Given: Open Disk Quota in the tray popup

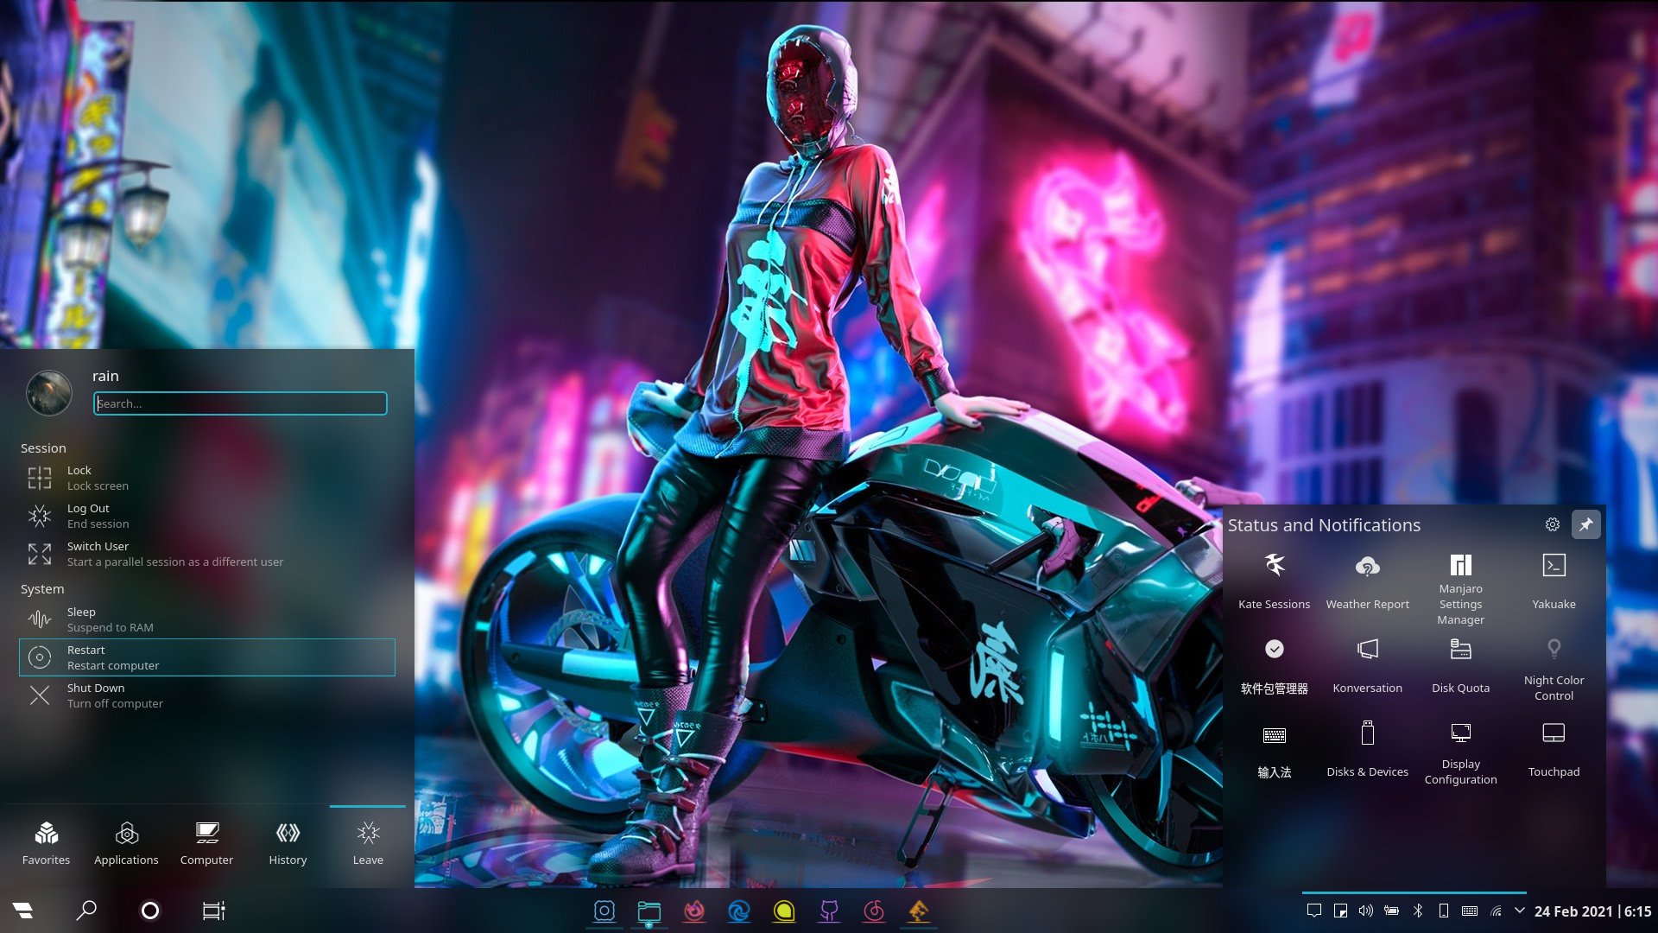Looking at the screenshot, I should pyautogui.click(x=1461, y=665).
